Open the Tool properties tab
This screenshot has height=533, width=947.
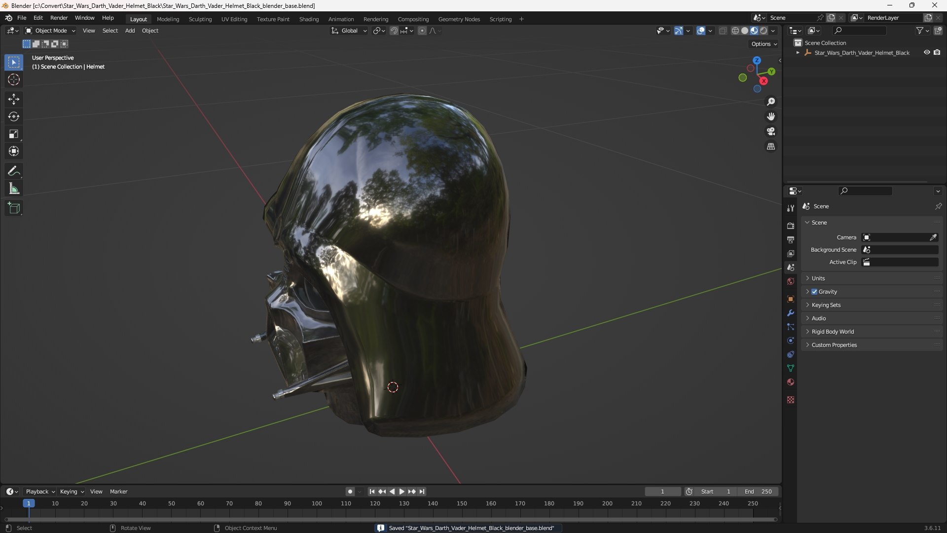coord(791,208)
